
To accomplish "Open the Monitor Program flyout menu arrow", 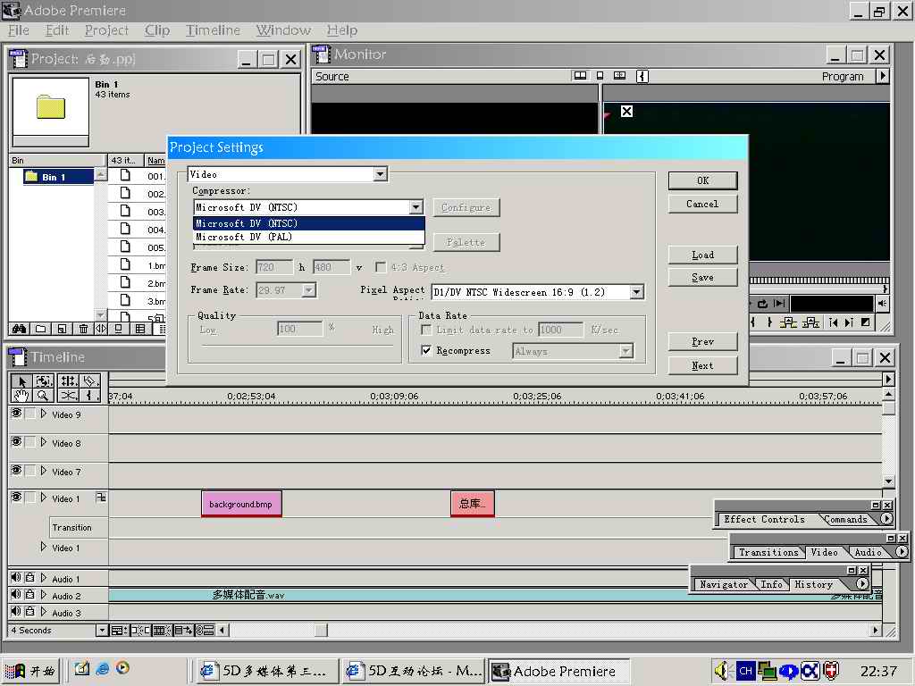I will [x=882, y=76].
